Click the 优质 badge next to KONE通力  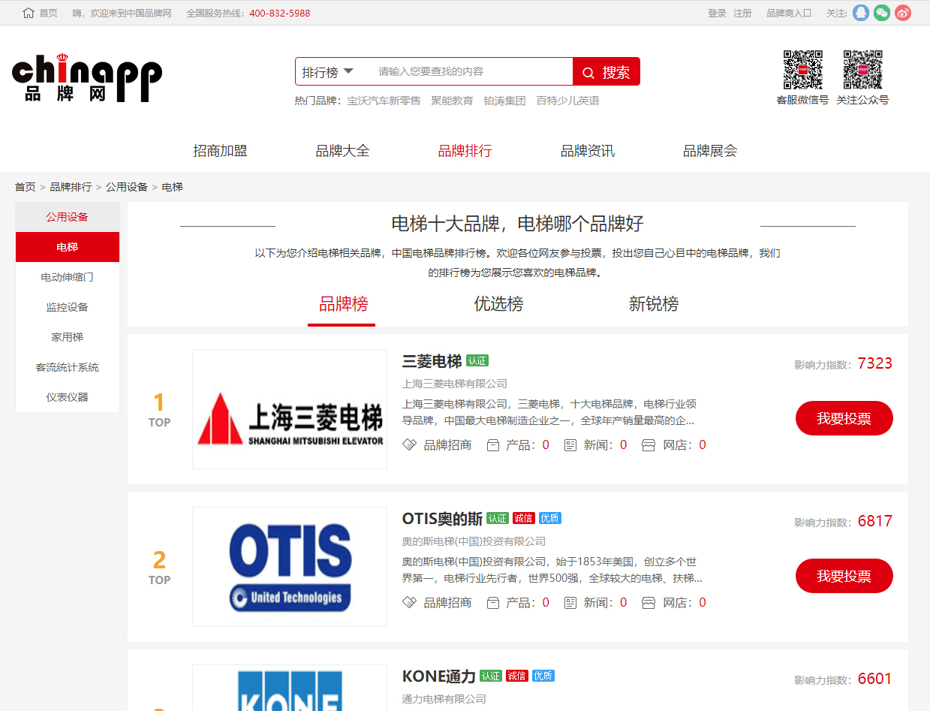point(543,676)
